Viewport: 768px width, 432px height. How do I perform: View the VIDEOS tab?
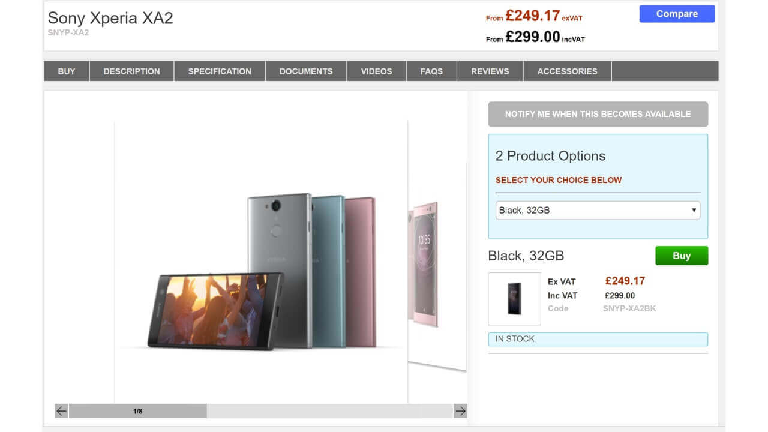[x=376, y=71]
